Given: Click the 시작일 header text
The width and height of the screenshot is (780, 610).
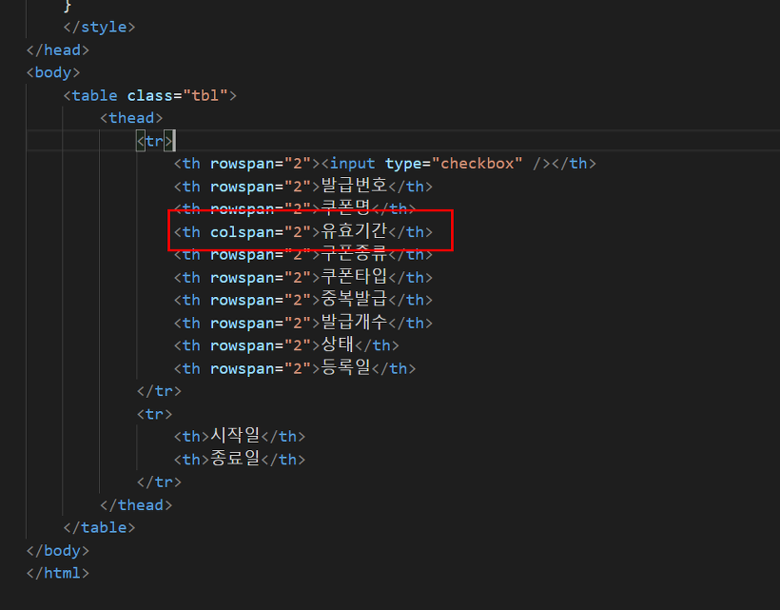Looking at the screenshot, I should [x=235, y=437].
